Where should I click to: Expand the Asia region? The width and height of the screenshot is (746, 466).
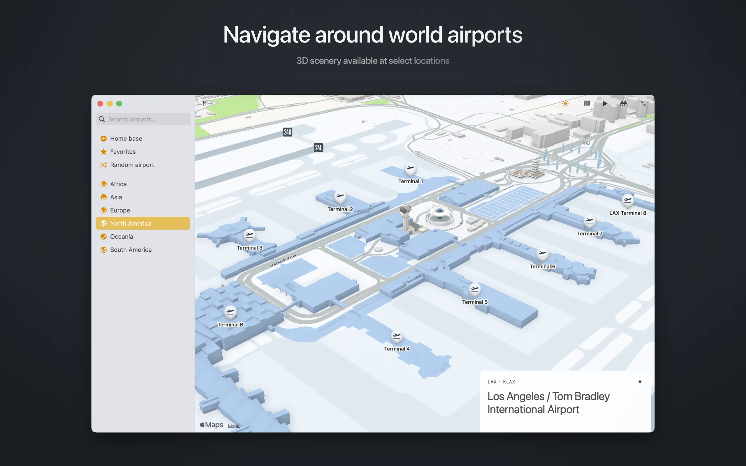click(116, 197)
